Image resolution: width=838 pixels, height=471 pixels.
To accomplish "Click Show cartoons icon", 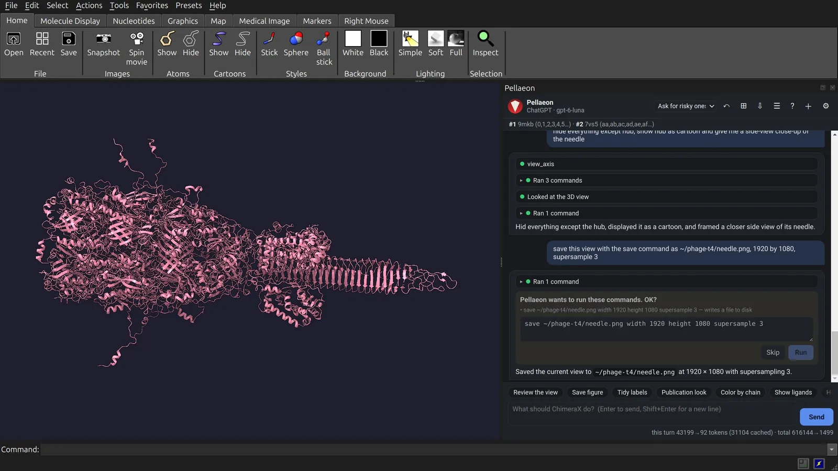I will click(x=219, y=44).
